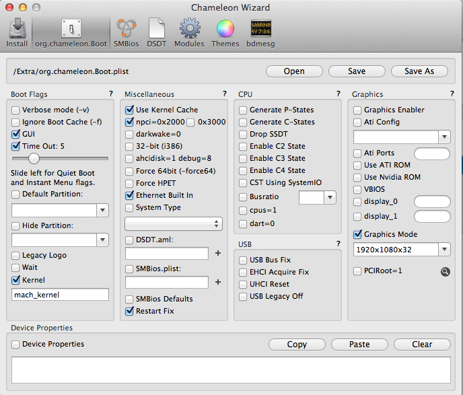This screenshot has height=395, width=463.
Task: Click the plus icon next to DSDT.aml field
Action: [x=217, y=254]
